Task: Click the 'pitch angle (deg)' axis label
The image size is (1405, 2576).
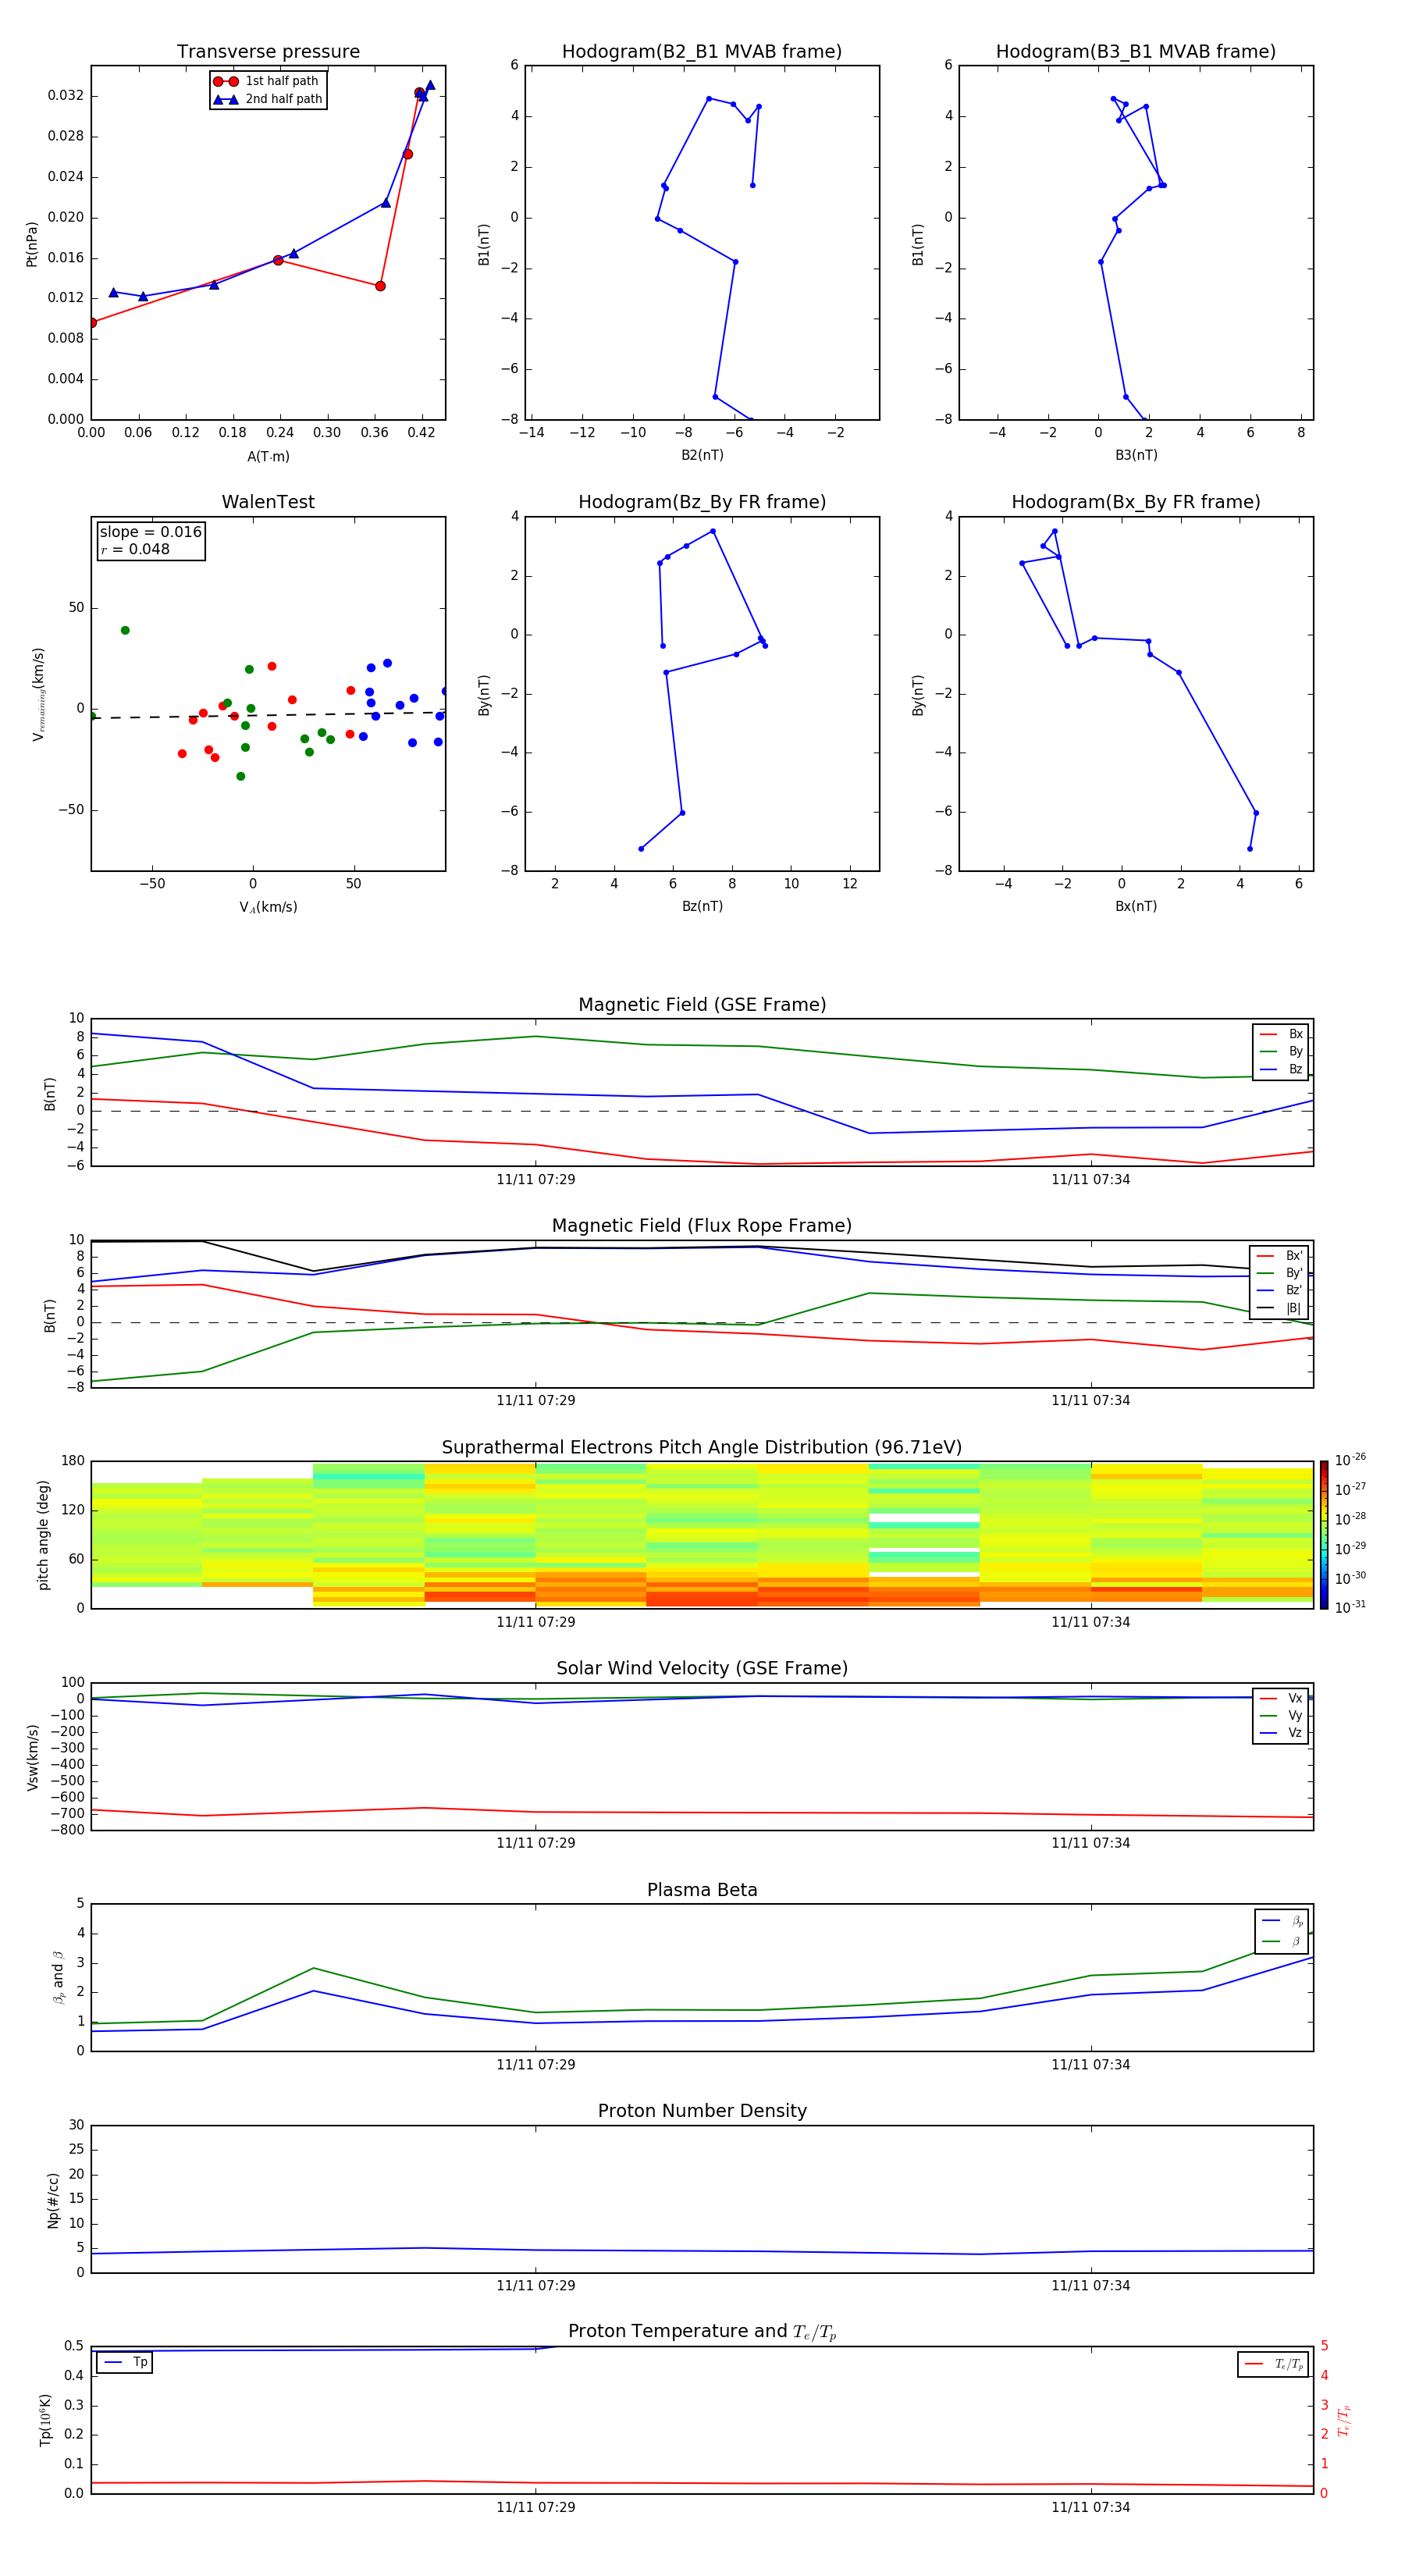Action: (43, 1535)
